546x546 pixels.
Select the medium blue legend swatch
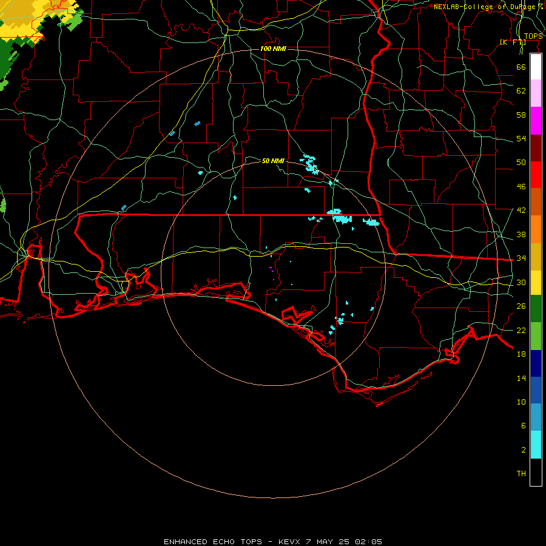pyautogui.click(x=536, y=390)
